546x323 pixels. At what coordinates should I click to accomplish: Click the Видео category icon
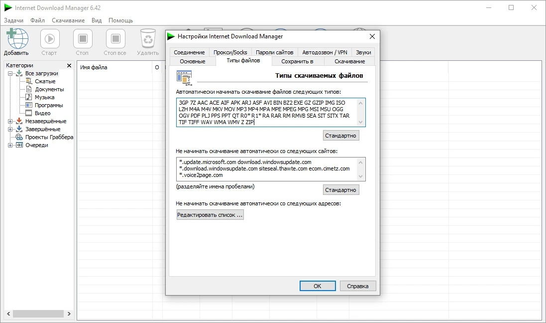click(x=29, y=113)
